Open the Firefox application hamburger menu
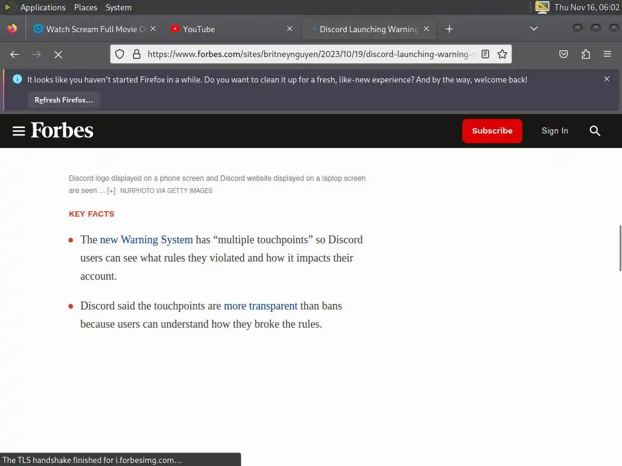Screen dimensions: 622x466 pyautogui.click(x=607, y=54)
